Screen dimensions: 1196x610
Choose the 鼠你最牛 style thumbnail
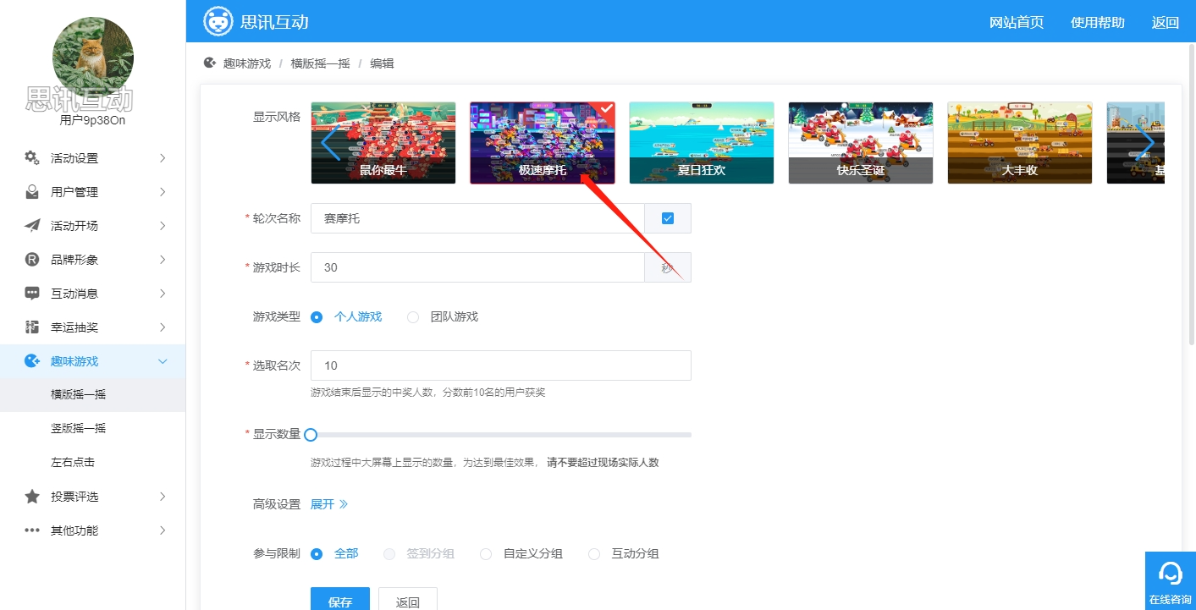383,143
